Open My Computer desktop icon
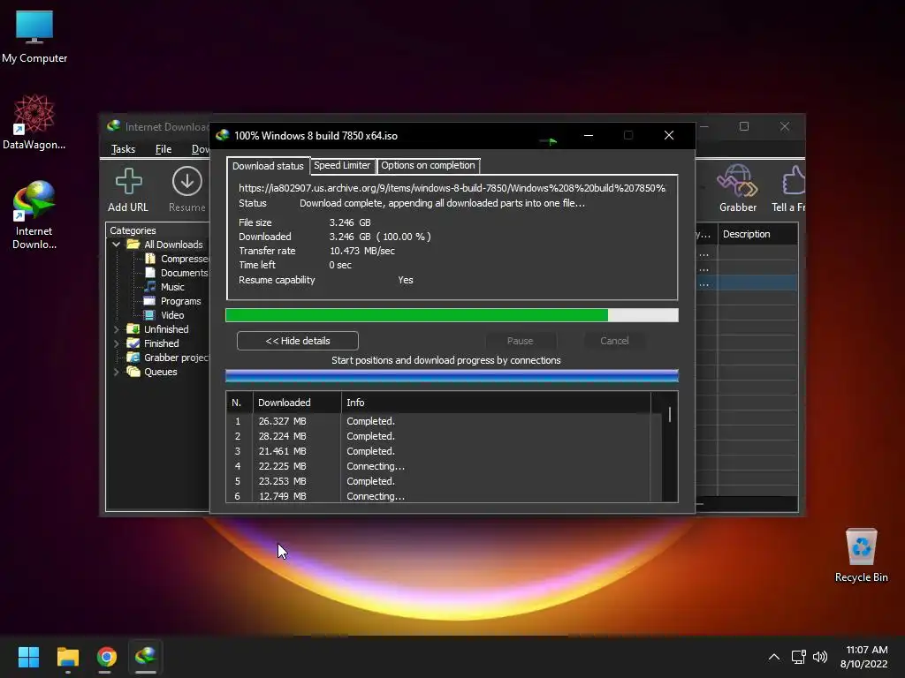This screenshot has height=678, width=905. click(x=34, y=36)
